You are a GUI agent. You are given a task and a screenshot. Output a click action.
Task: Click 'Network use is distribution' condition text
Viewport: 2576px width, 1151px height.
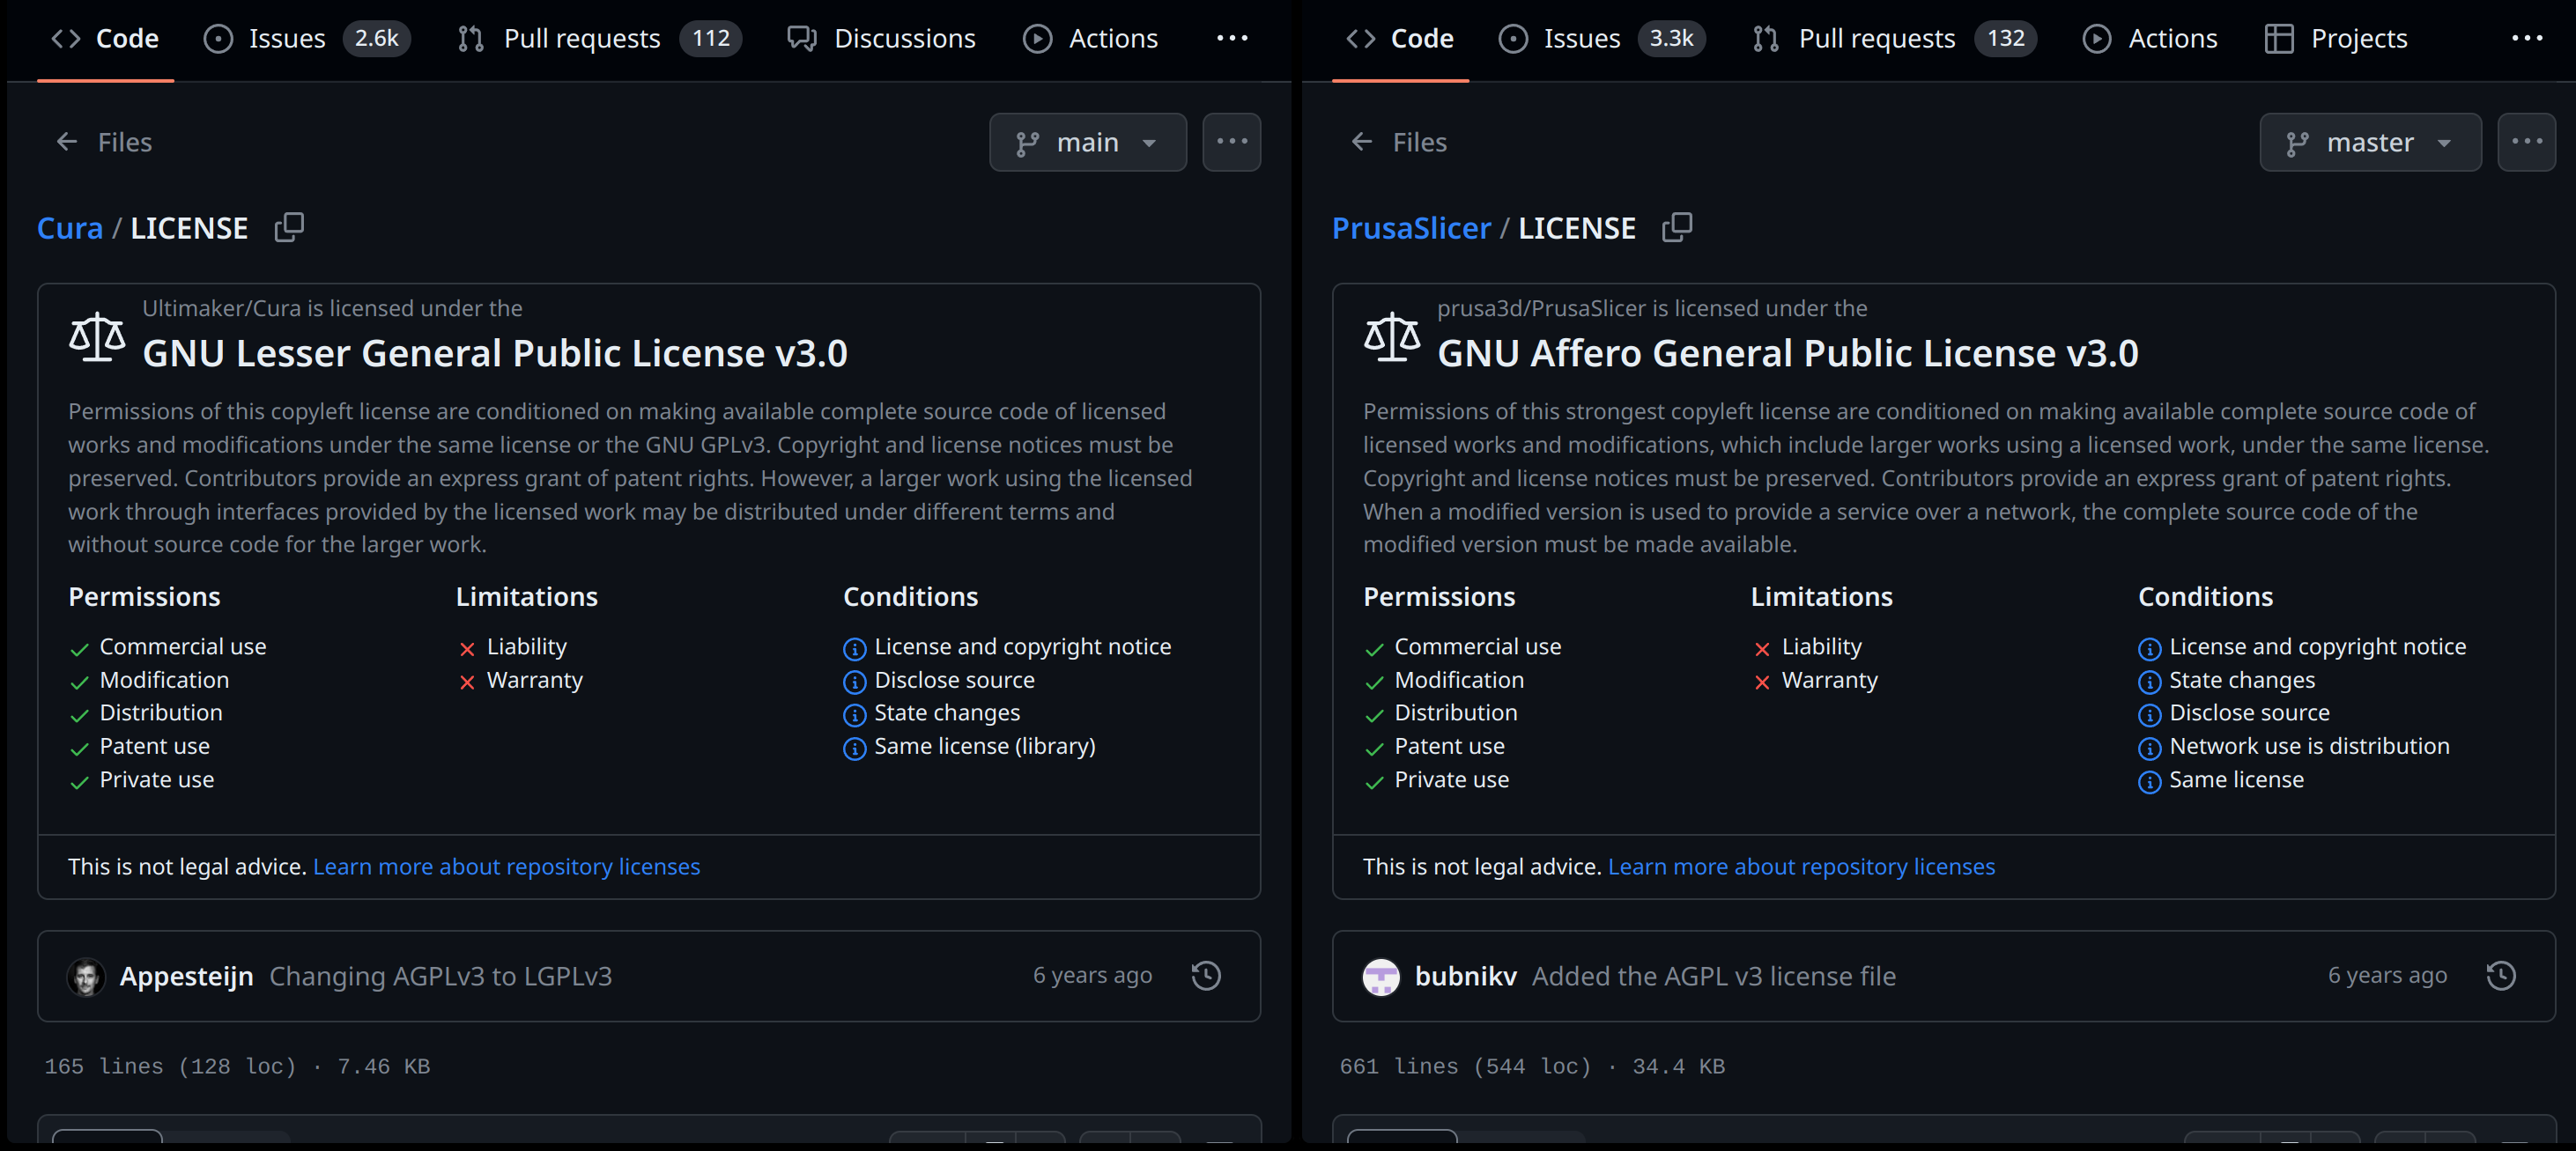tap(2309, 746)
